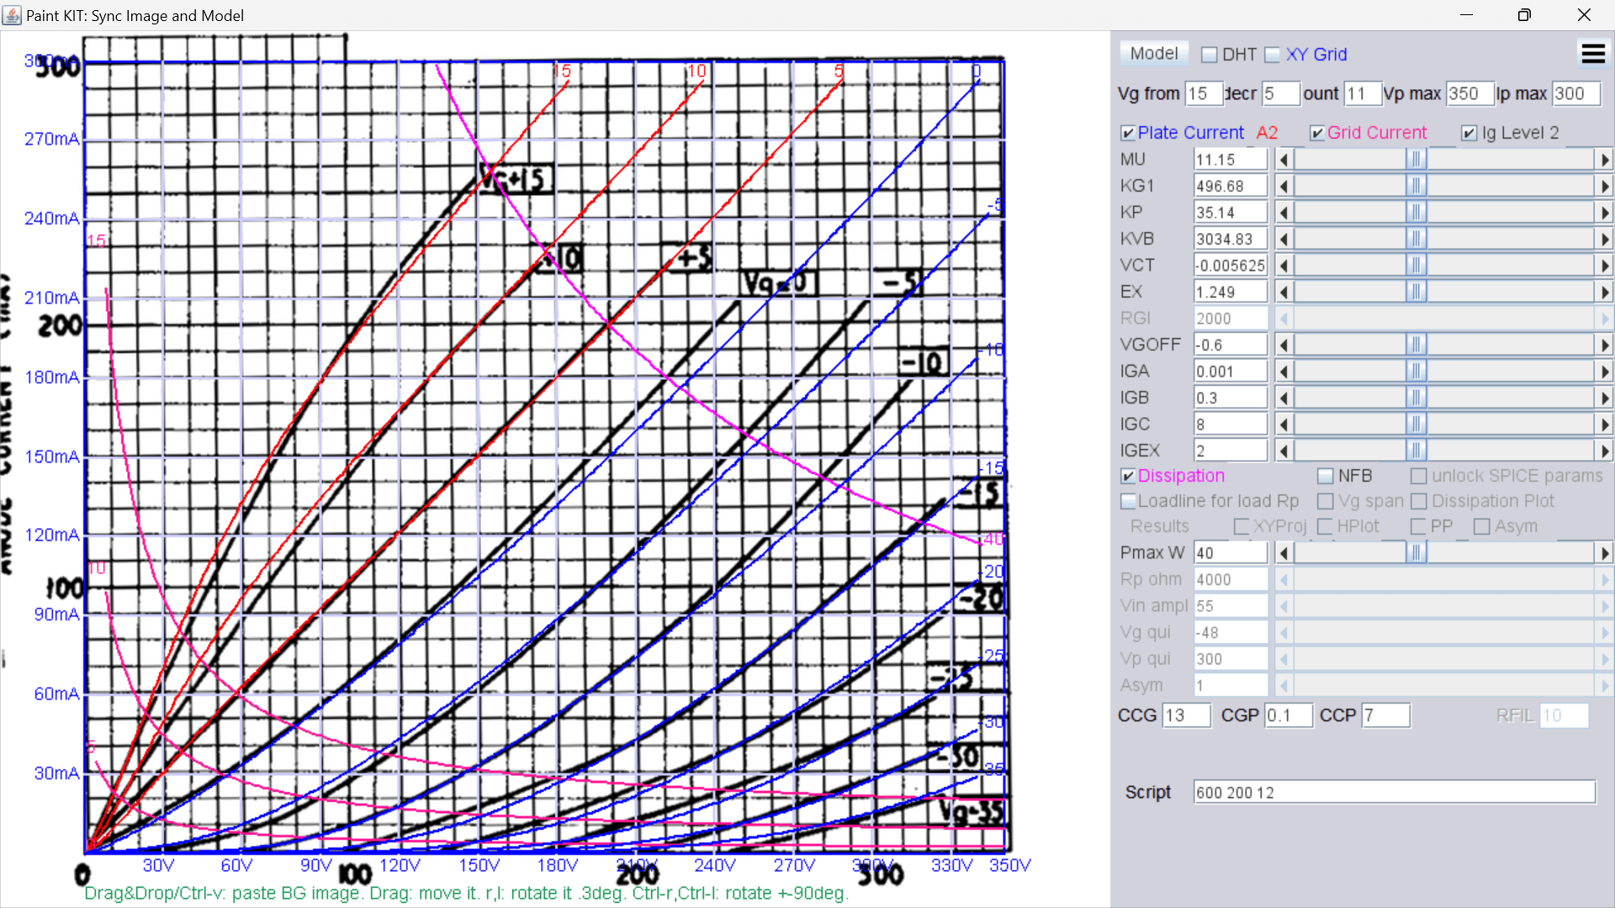The width and height of the screenshot is (1615, 908).
Task: Disable the Dissipation checkbox
Action: coord(1128,476)
